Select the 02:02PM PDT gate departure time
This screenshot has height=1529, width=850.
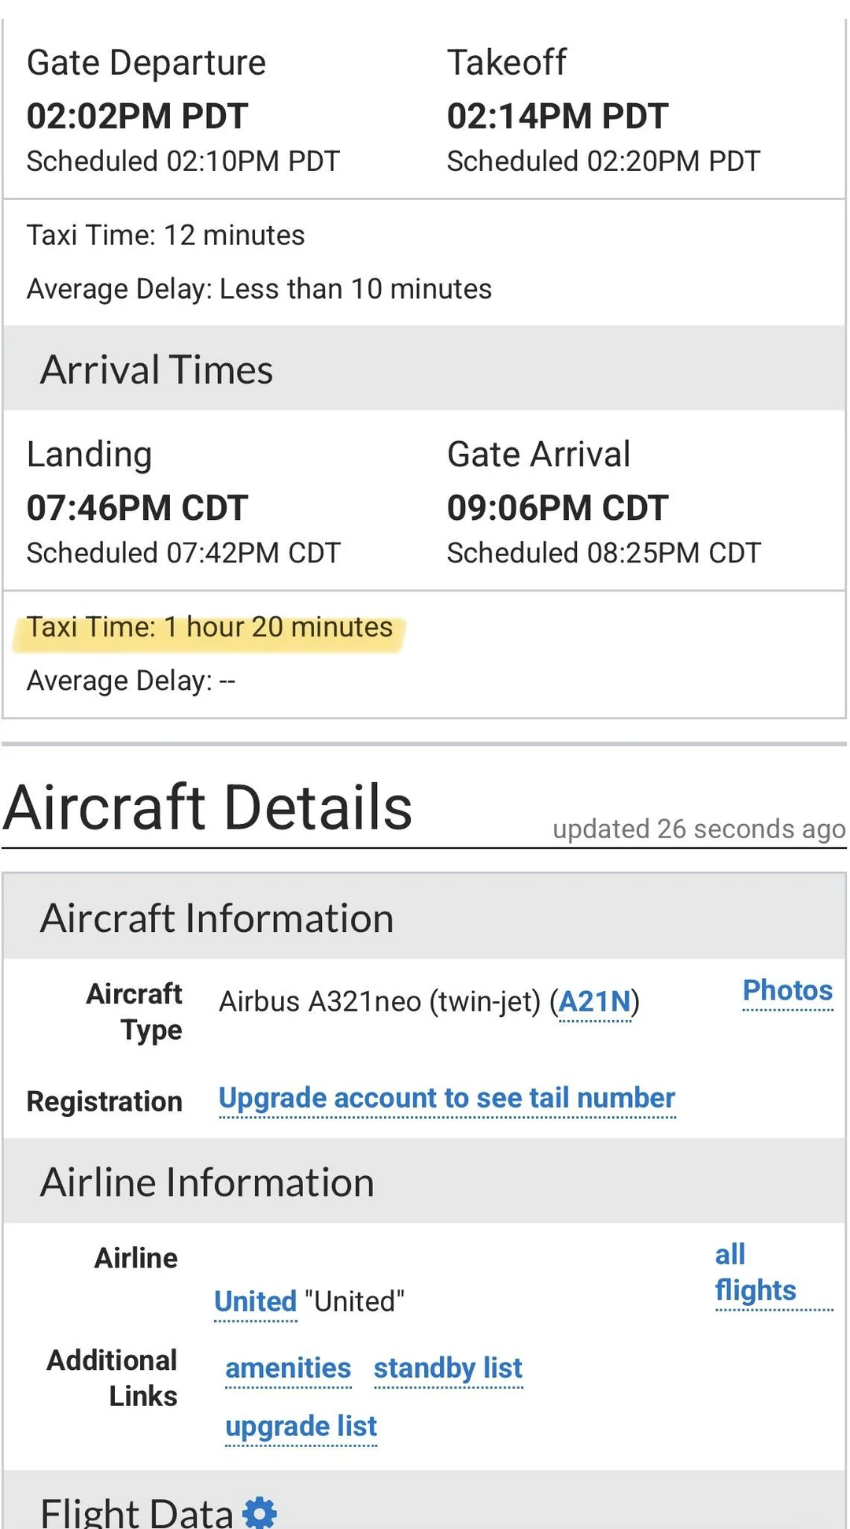point(138,117)
